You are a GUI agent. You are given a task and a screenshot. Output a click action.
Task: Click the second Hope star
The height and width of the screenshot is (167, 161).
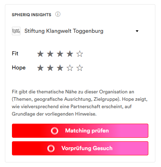[x=50, y=68]
